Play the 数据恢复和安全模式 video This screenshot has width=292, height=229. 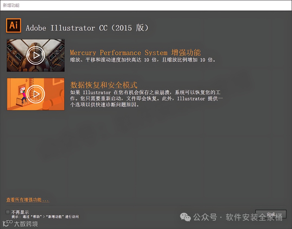36,94
